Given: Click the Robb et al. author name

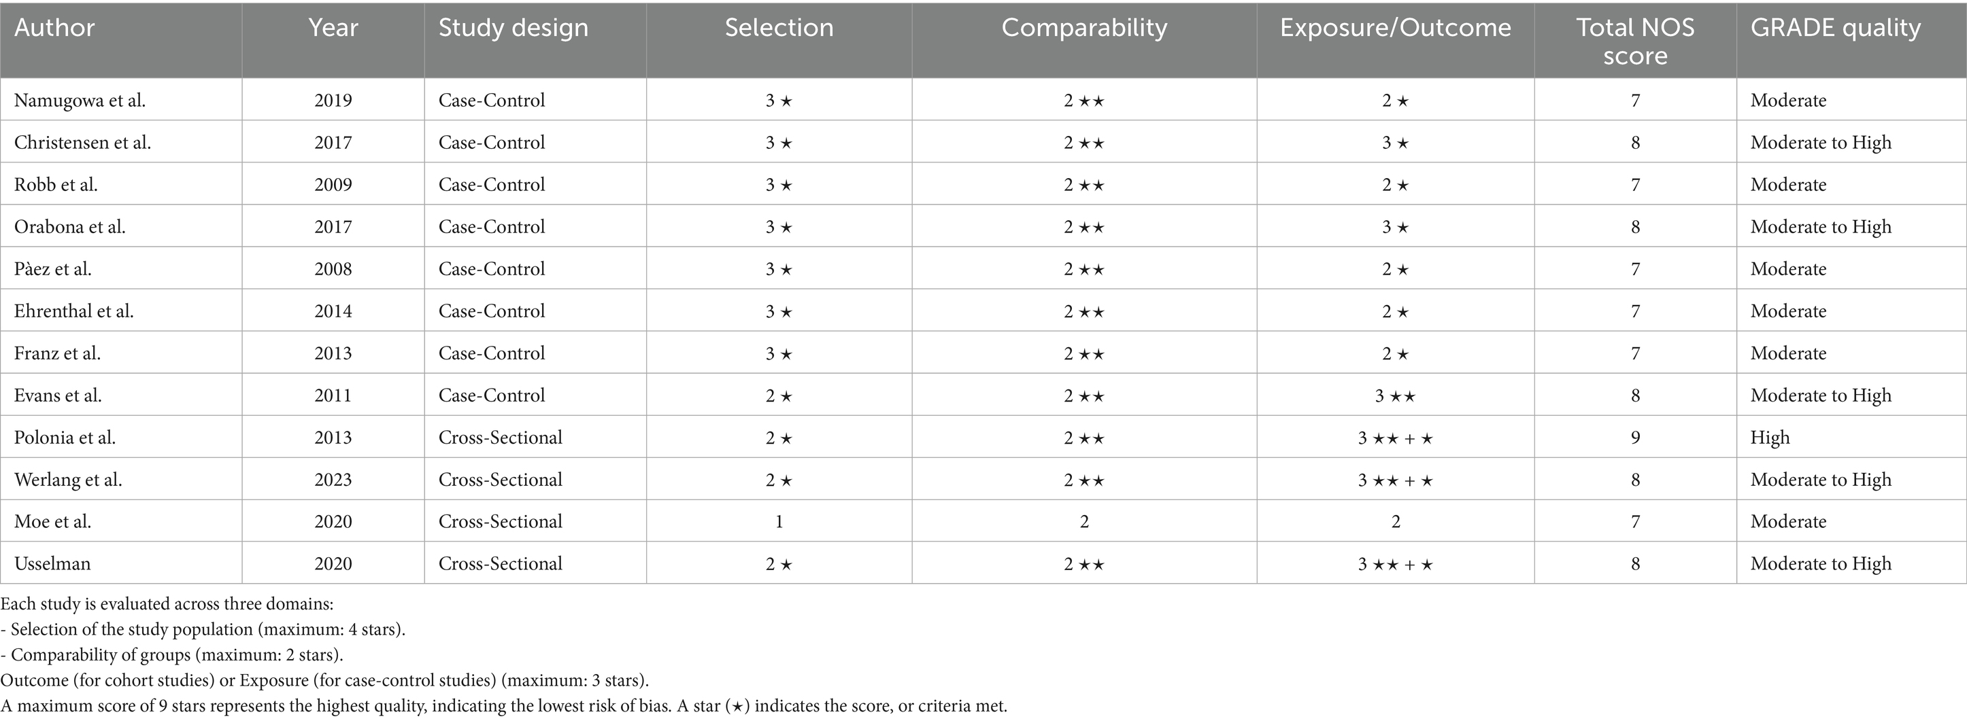Looking at the screenshot, I should pos(56,185).
